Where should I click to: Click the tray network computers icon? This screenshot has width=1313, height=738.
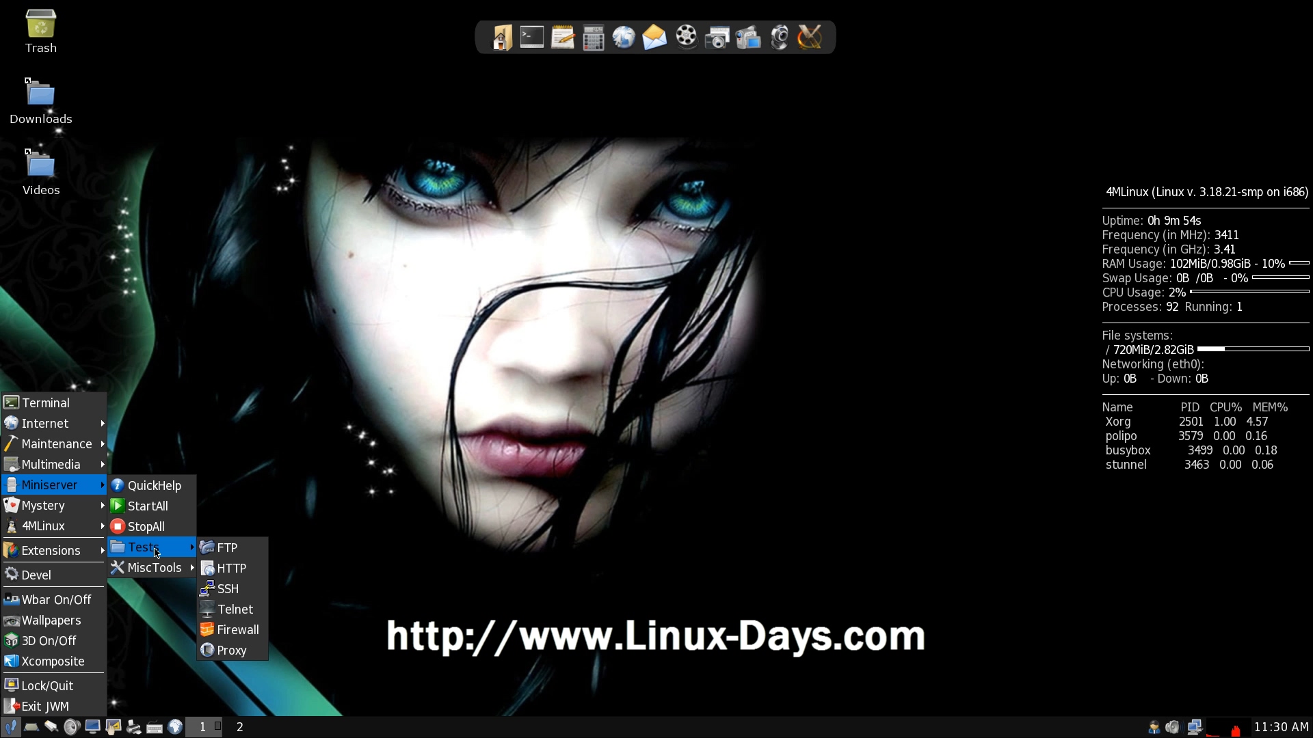click(x=1195, y=728)
